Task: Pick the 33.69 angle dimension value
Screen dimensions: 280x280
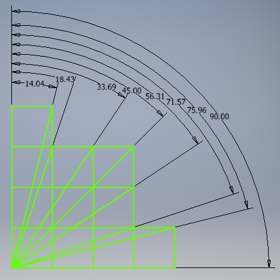Action: pos(107,87)
